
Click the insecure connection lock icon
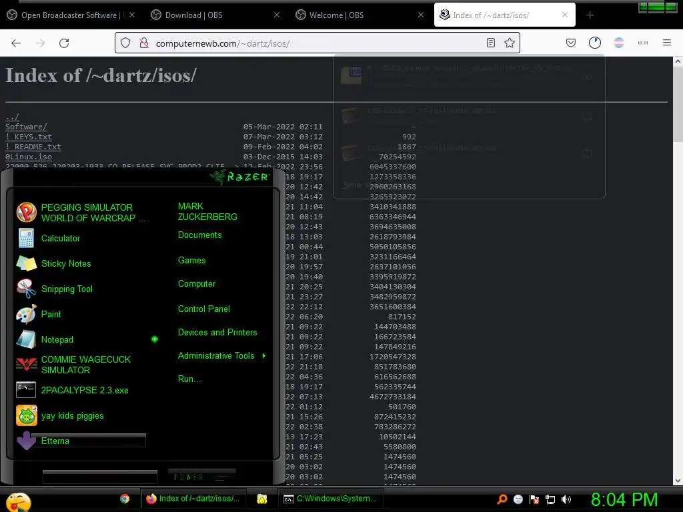tap(144, 43)
